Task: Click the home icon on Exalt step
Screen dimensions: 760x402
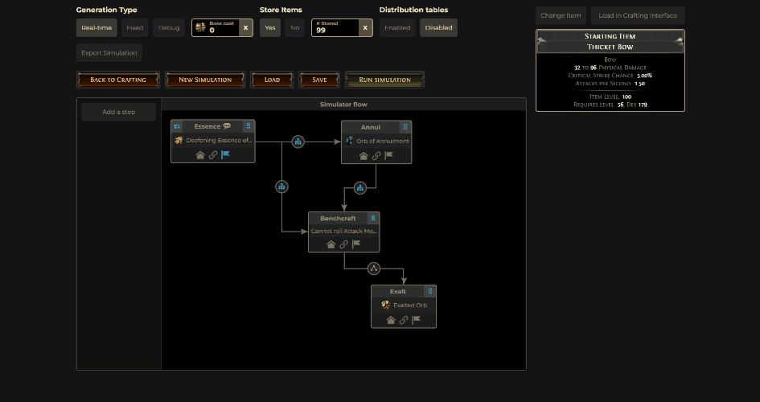Action: point(391,320)
